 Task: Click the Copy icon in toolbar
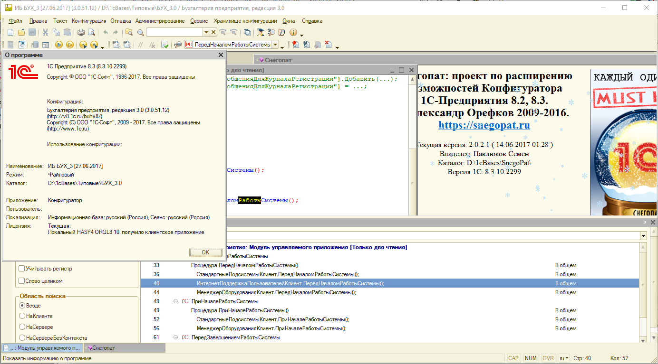[56, 32]
